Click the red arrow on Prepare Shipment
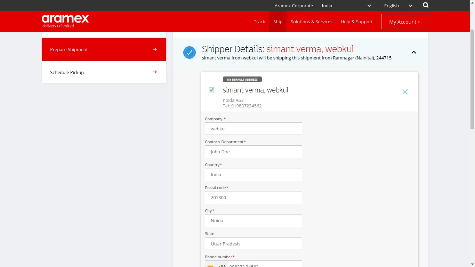 click(x=155, y=49)
